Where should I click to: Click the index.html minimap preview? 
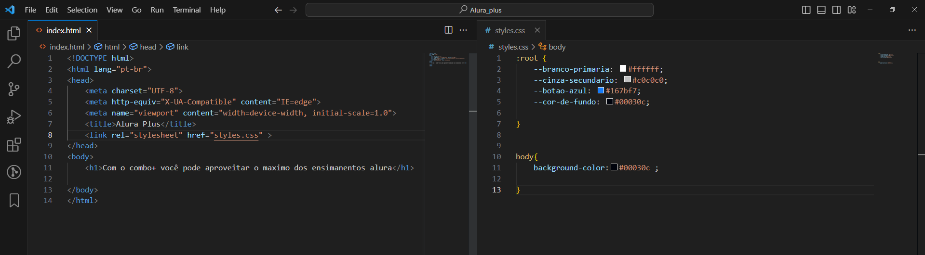[447, 59]
